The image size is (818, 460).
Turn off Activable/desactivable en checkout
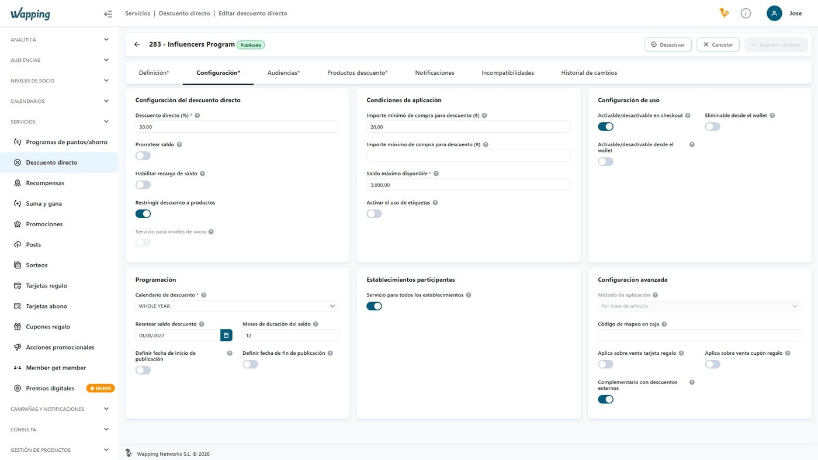[x=606, y=126]
